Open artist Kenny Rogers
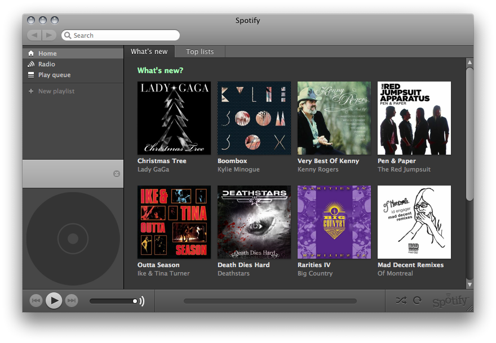496x343 pixels. point(318,169)
